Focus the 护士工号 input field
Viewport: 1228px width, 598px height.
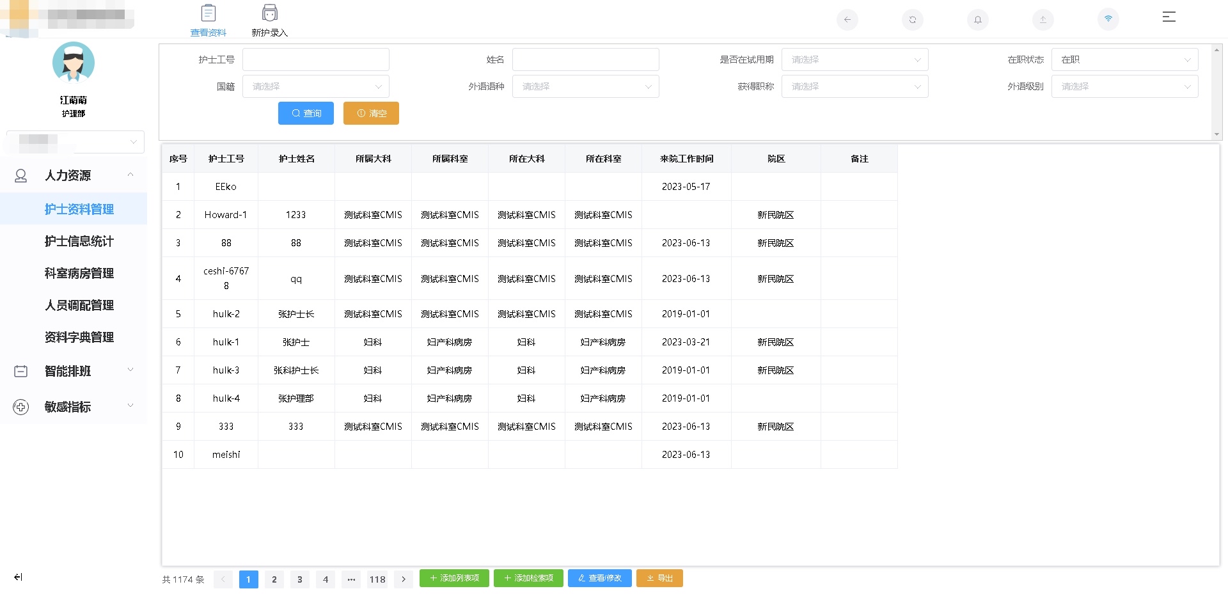(x=316, y=59)
